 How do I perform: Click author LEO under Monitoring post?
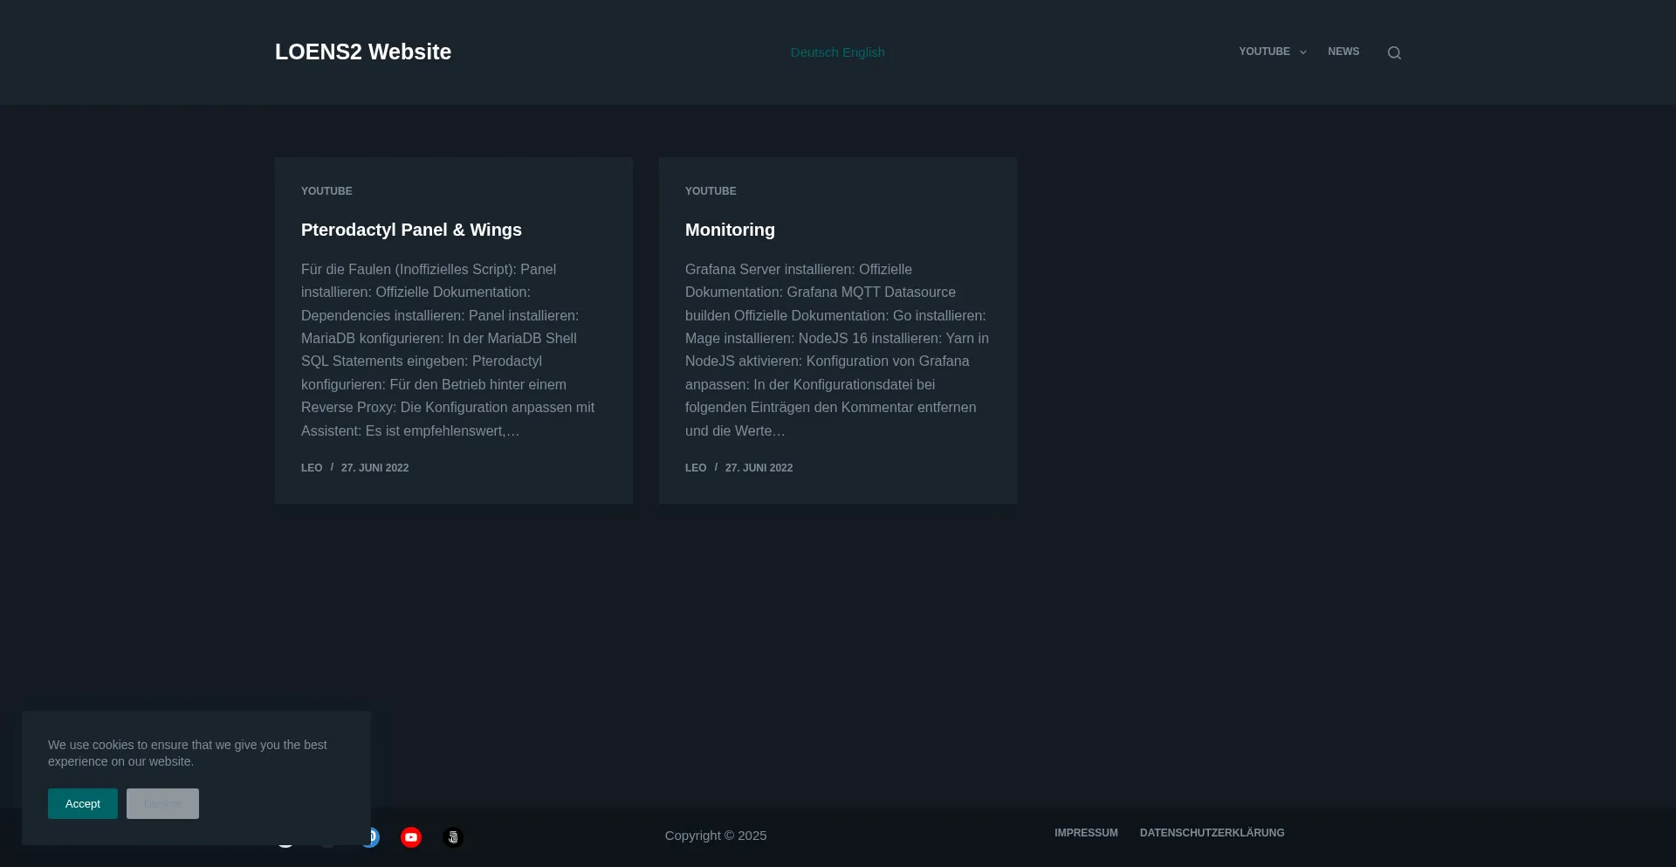coord(696,468)
